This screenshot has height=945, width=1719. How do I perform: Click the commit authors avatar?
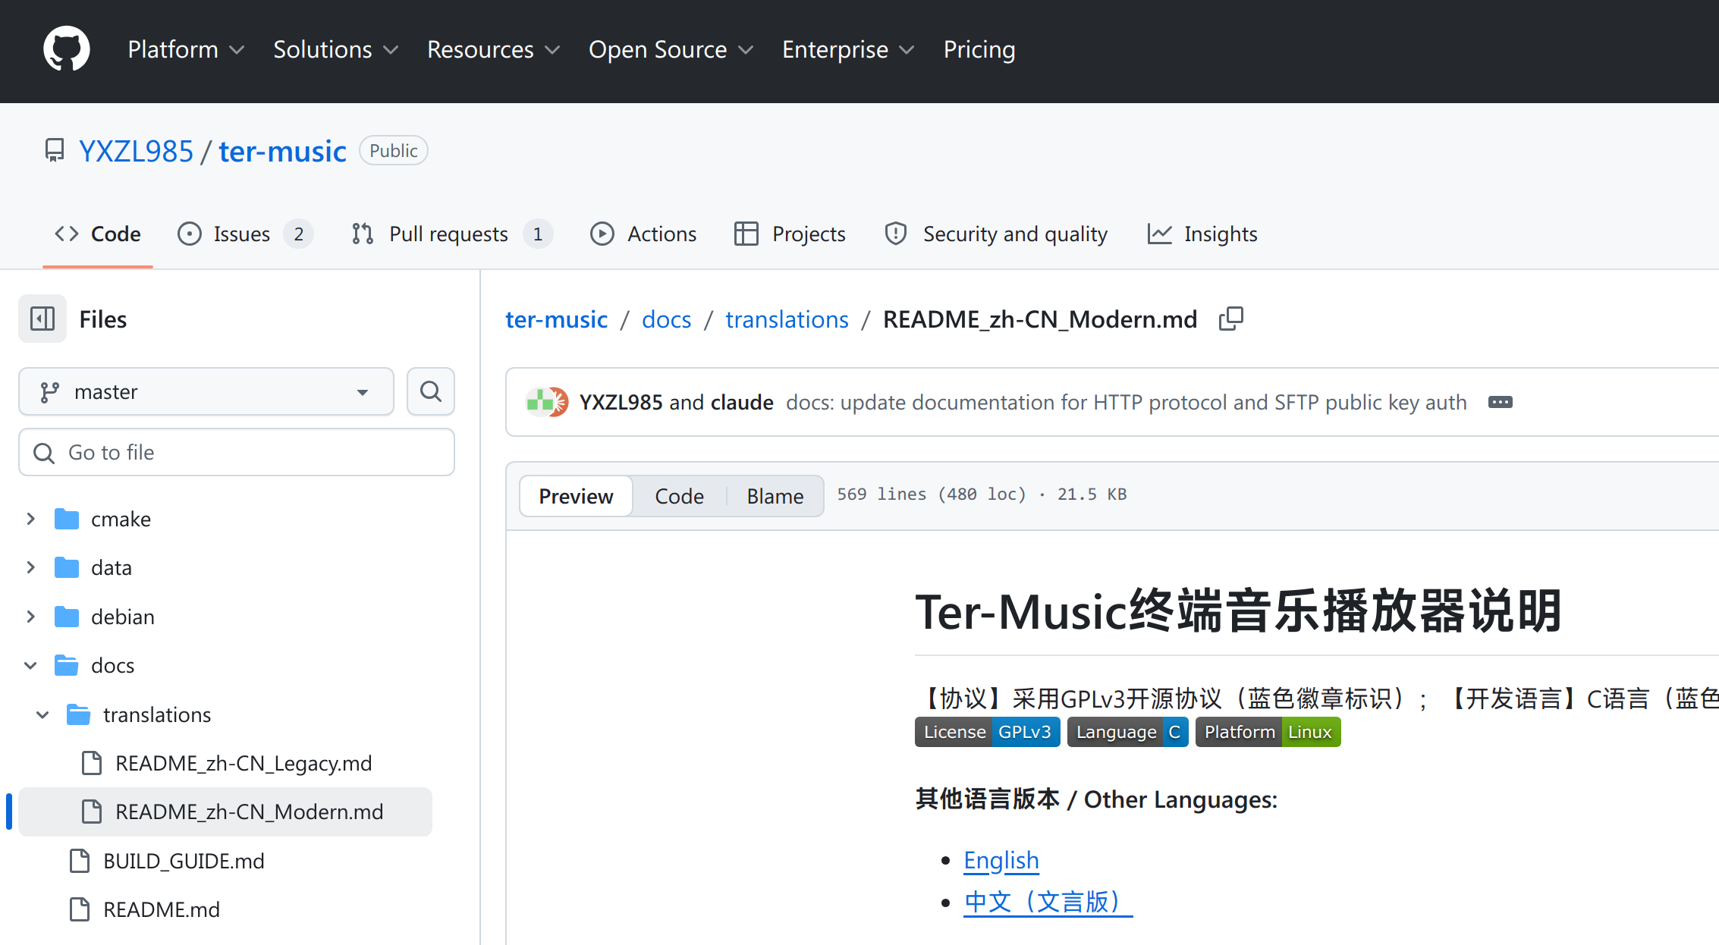[x=547, y=402]
